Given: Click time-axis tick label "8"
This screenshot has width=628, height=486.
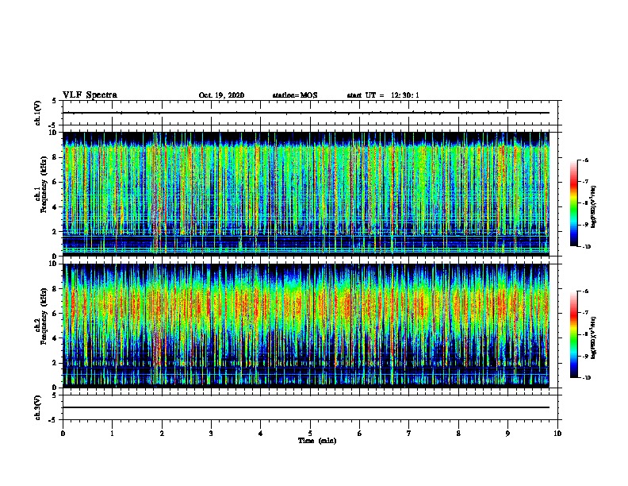Looking at the screenshot, I should point(458,434).
